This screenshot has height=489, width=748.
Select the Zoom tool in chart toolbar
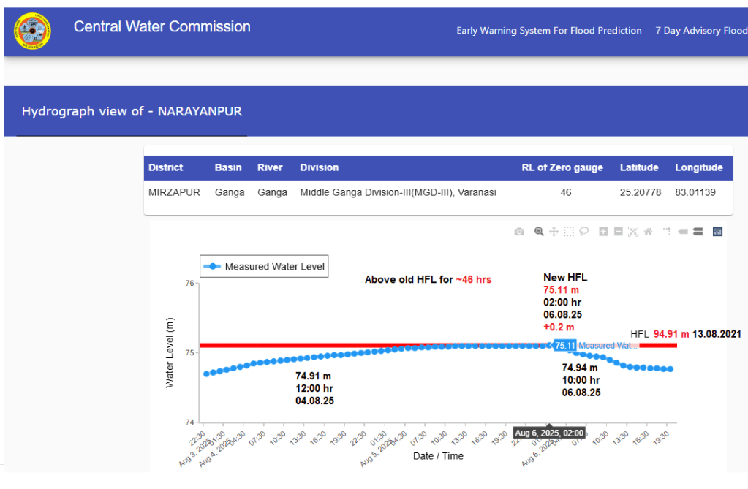click(539, 232)
